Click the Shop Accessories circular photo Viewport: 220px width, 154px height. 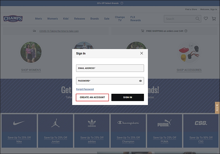[189, 52]
